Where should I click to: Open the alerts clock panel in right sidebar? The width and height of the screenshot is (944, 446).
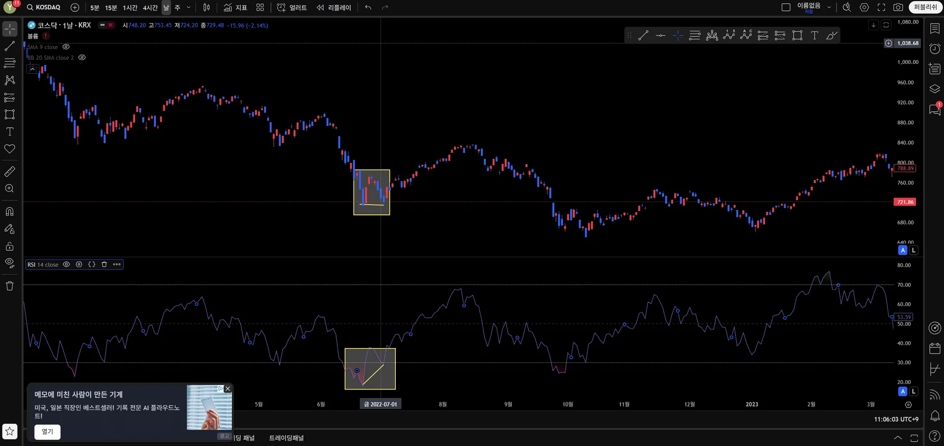coord(935,49)
